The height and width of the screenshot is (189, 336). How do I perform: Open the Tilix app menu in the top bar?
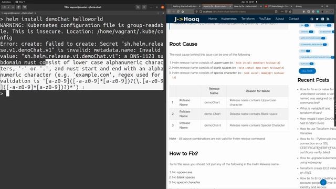pos(20,2)
